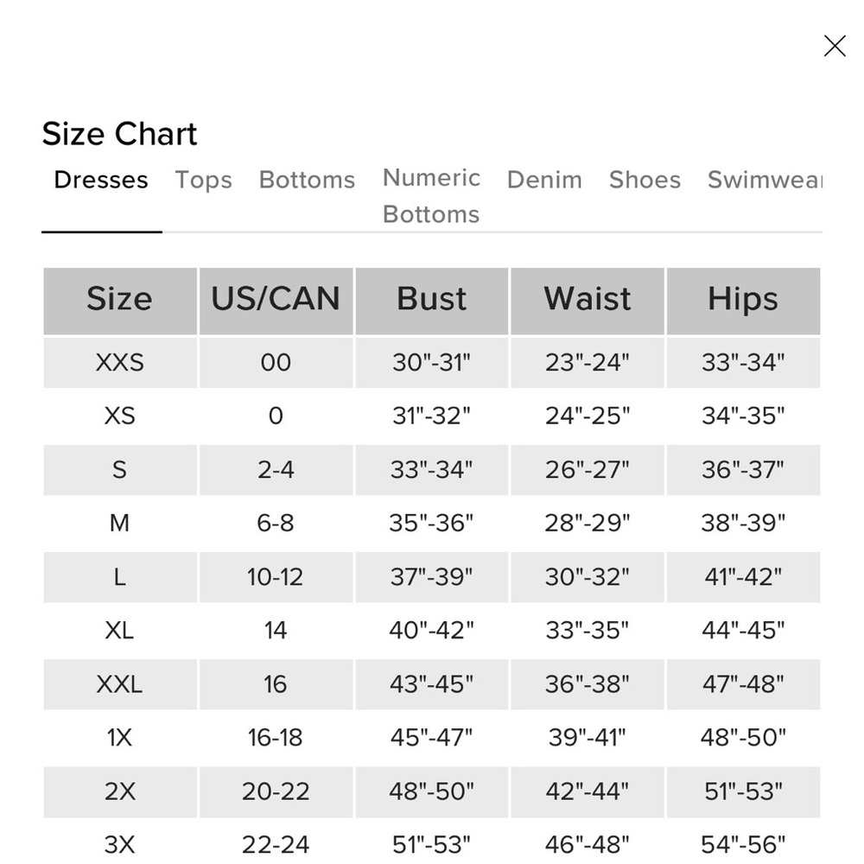Viewport: 864px width, 864px height.
Task: Click the 10-12 US/CAN size cell
Action: point(276,576)
